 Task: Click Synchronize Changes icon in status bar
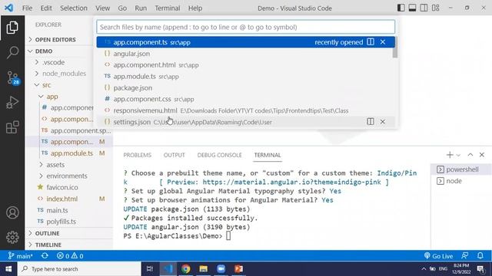point(45,256)
